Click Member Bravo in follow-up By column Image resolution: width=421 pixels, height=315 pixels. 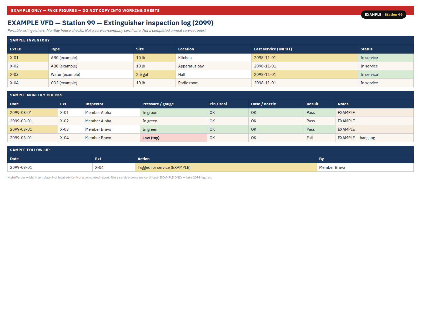(x=365, y=167)
